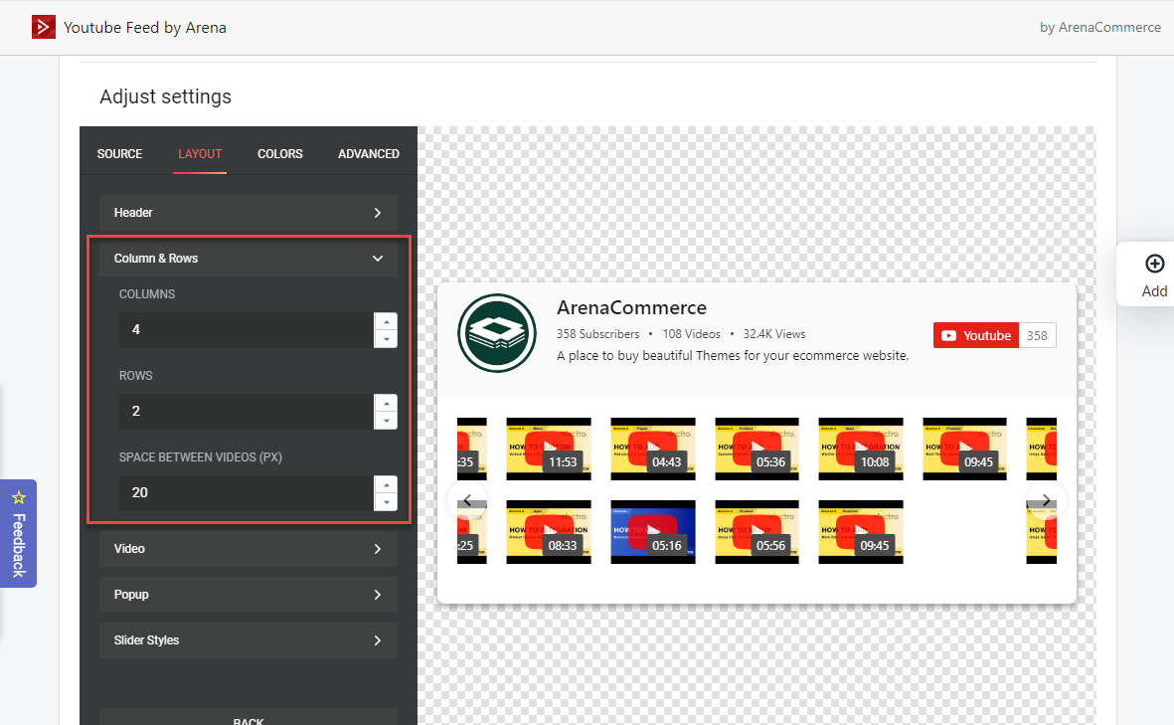This screenshot has height=725, width=1174.
Task: Play the 05:56 video thumbnail
Action: (x=756, y=532)
